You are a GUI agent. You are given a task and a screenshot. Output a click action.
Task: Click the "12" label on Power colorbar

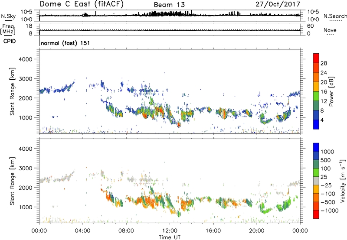[x=324, y=101]
